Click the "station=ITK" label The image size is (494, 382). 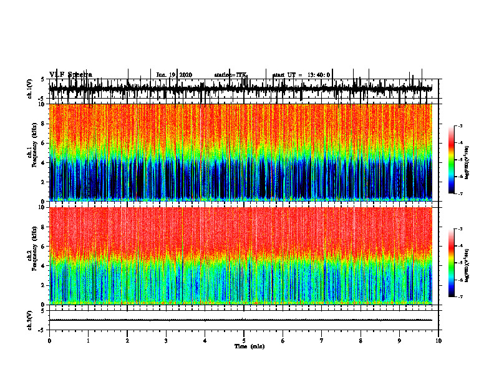230,75
